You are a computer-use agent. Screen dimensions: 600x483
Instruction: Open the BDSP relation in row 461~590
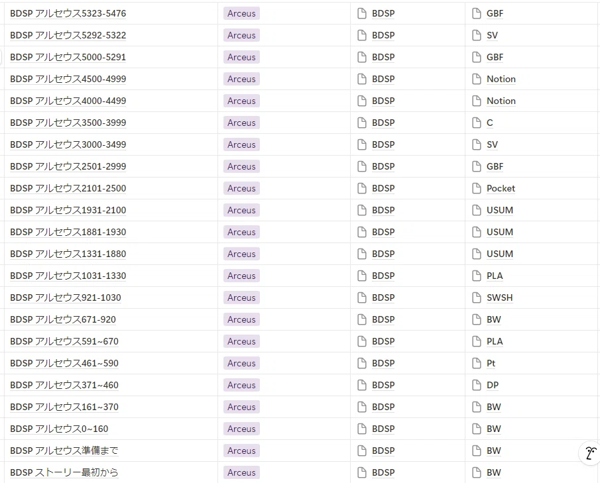click(x=383, y=363)
